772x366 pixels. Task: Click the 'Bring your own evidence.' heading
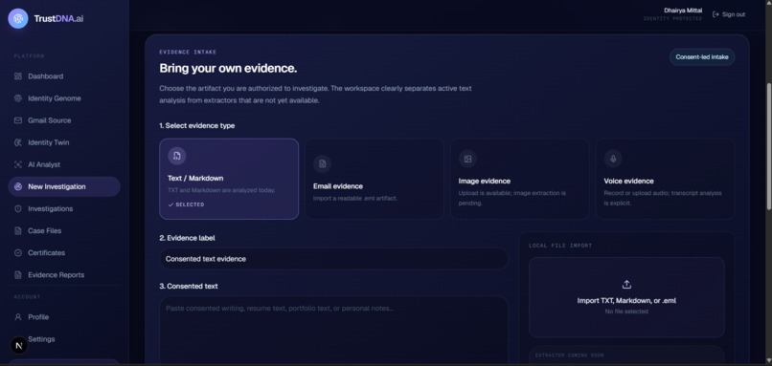pos(228,68)
